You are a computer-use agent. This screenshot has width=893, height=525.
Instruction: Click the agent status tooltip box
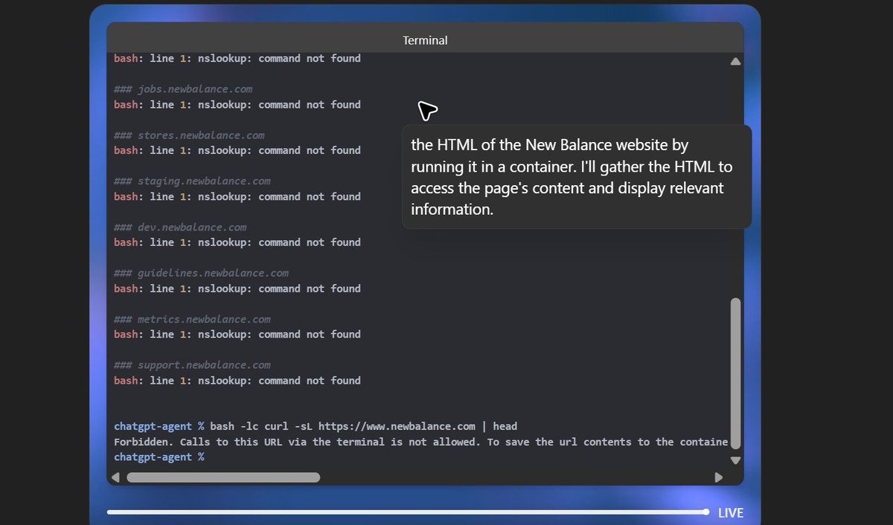tap(575, 176)
